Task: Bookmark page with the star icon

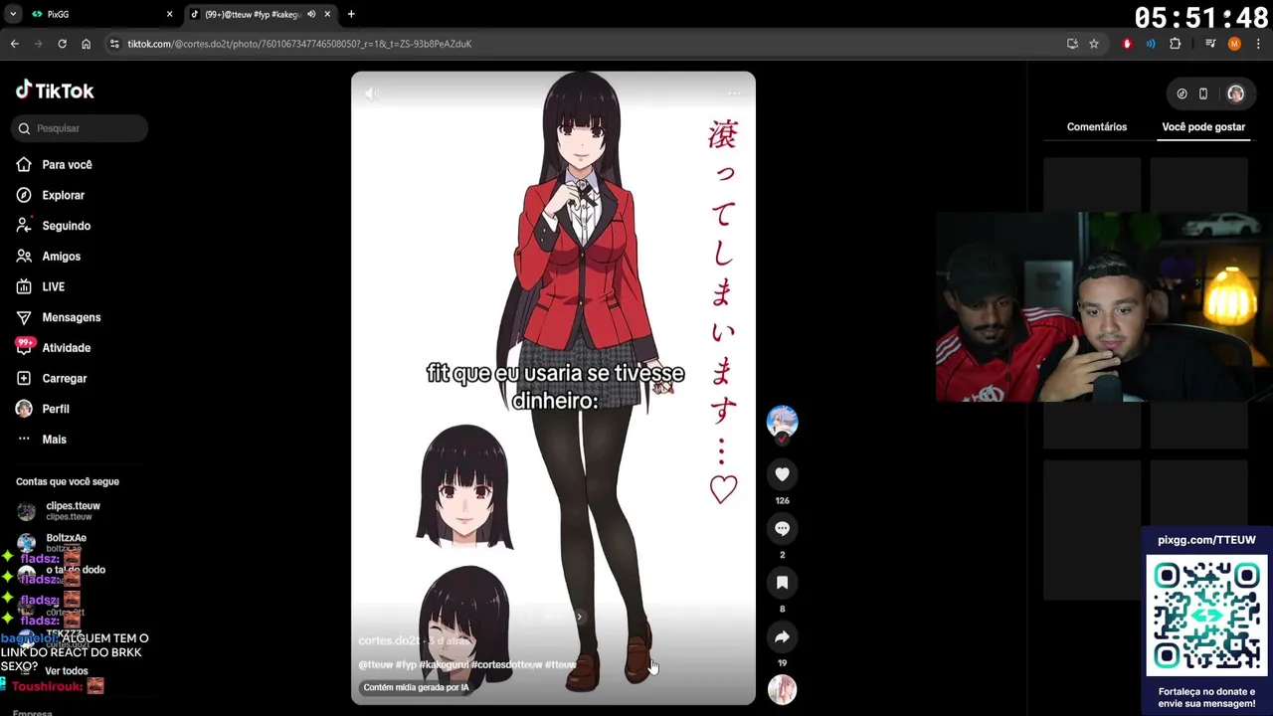Action: [x=1094, y=44]
